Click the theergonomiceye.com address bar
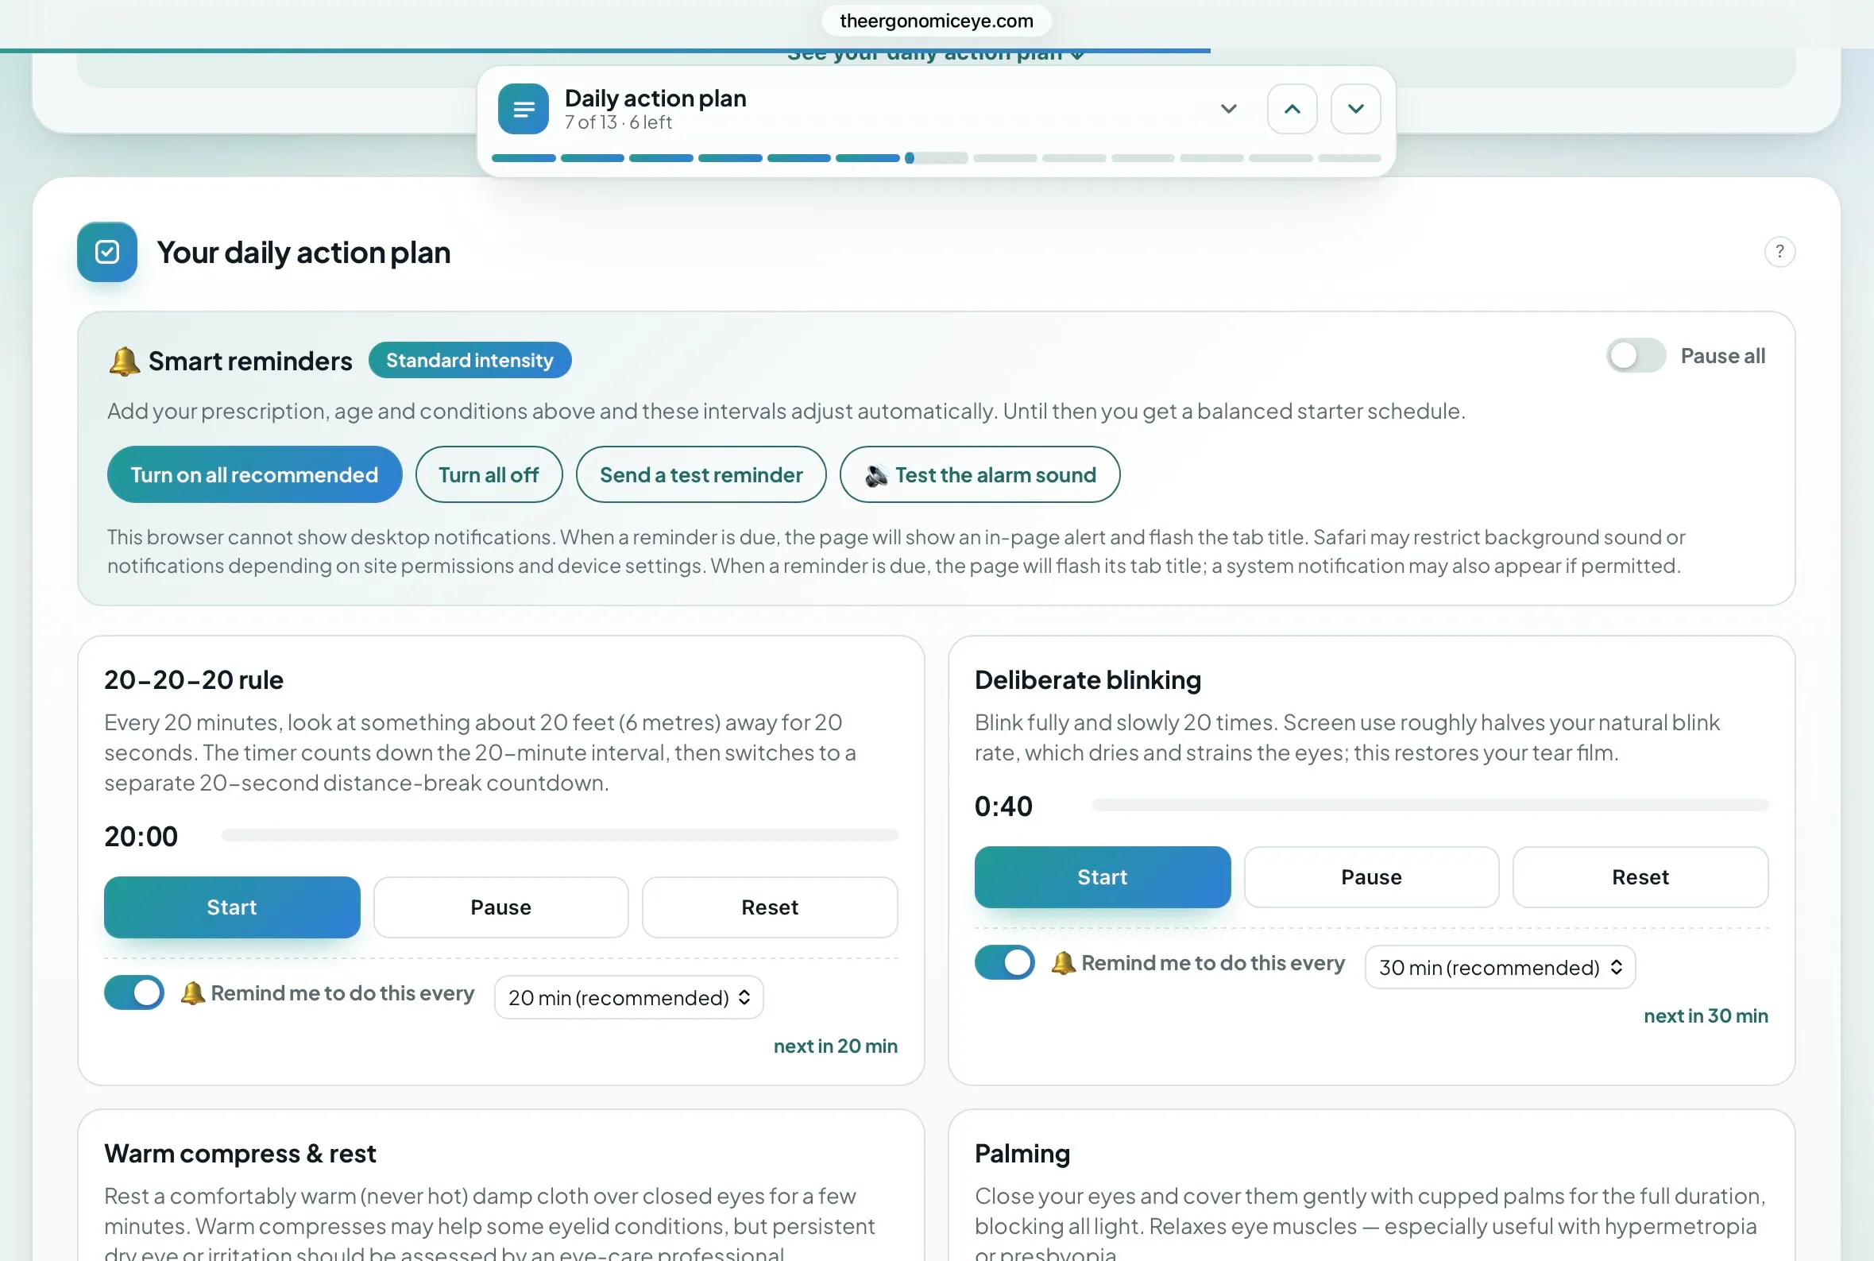Image resolution: width=1874 pixels, height=1261 pixels. click(937, 21)
